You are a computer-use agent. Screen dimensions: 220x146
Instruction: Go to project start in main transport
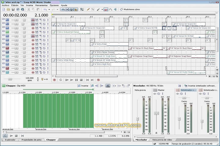click(x=87, y=80)
